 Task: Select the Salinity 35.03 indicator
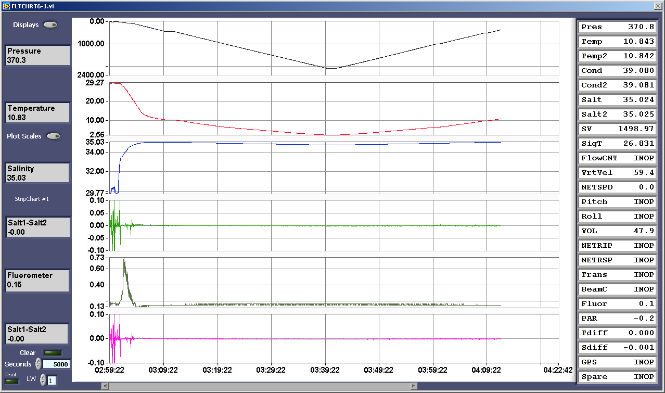(x=37, y=173)
